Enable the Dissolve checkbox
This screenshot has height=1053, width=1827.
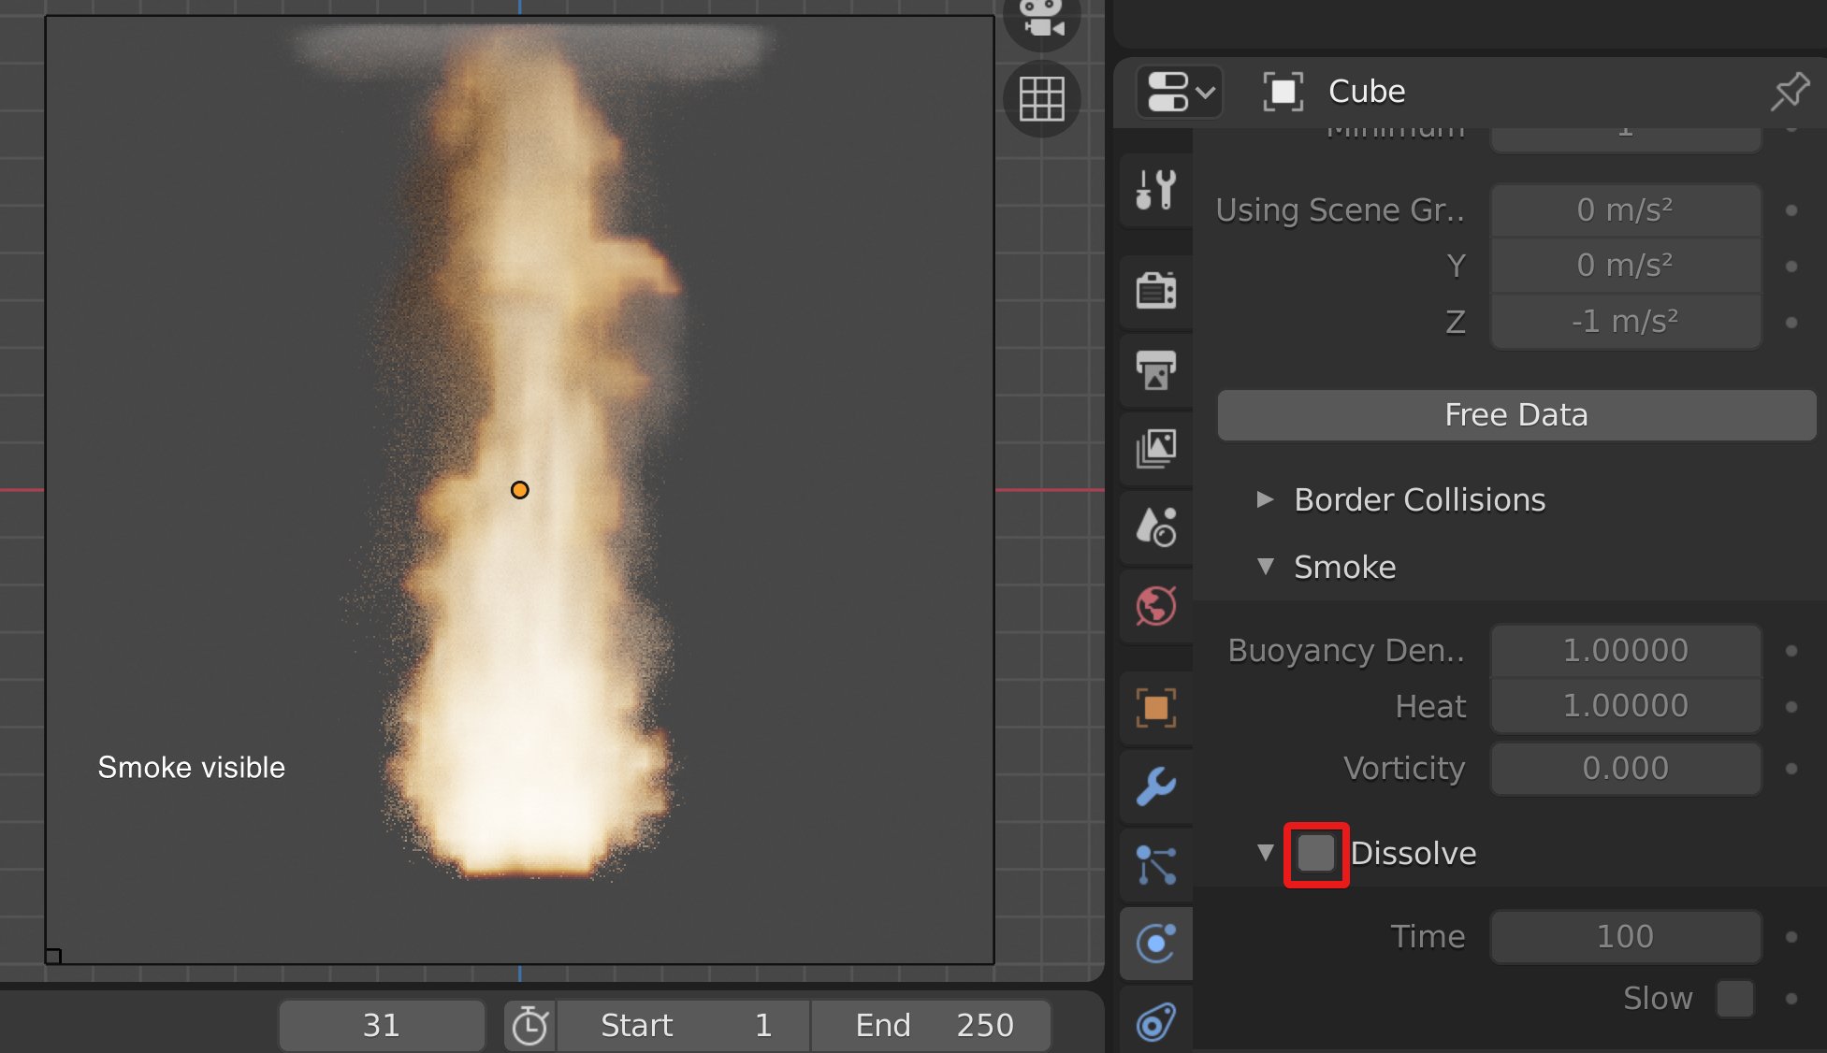(x=1315, y=853)
